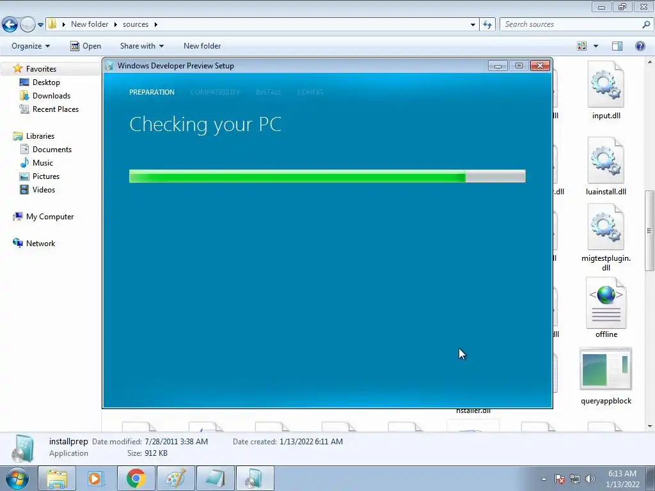Show hidden system tray icons
The image size is (655, 491).
(x=544, y=479)
